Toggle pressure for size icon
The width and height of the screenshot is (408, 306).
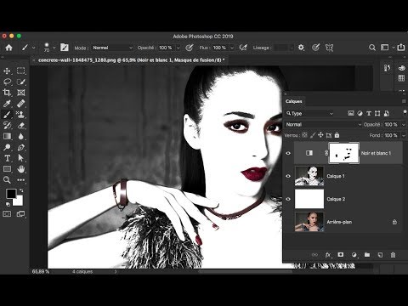tap(315, 48)
